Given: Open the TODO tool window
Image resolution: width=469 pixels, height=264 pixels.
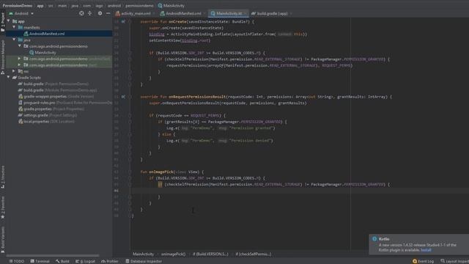Looking at the screenshot, I should [16, 261].
